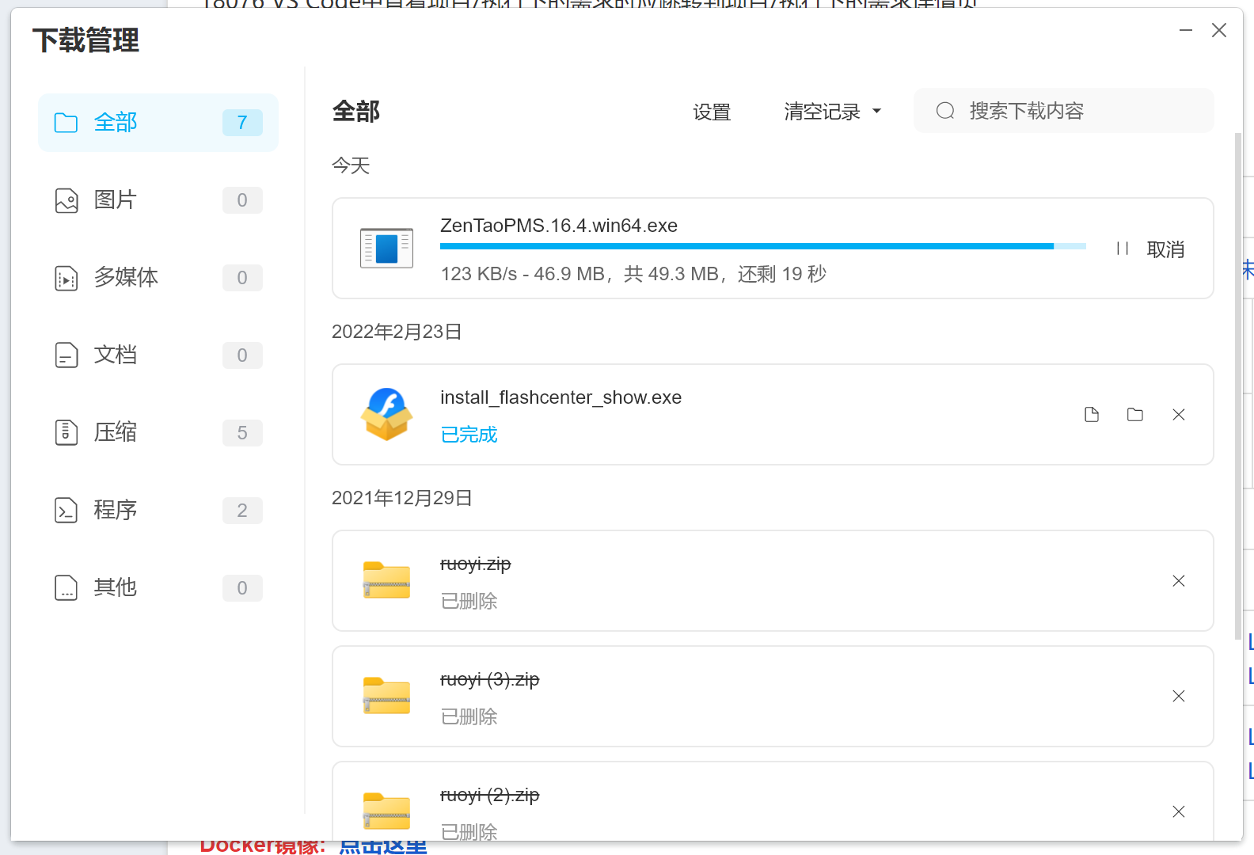The image size is (1254, 855).
Task: Open the 图片 category
Action: [x=158, y=200]
